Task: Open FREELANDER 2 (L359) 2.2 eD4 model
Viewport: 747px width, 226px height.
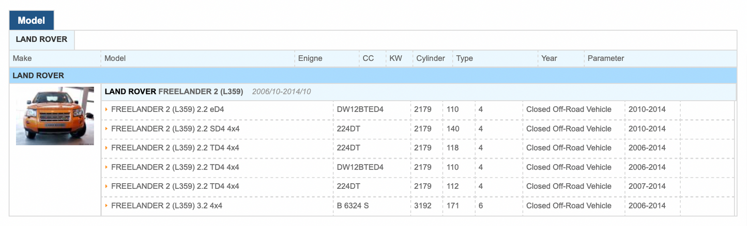Action: click(x=167, y=109)
